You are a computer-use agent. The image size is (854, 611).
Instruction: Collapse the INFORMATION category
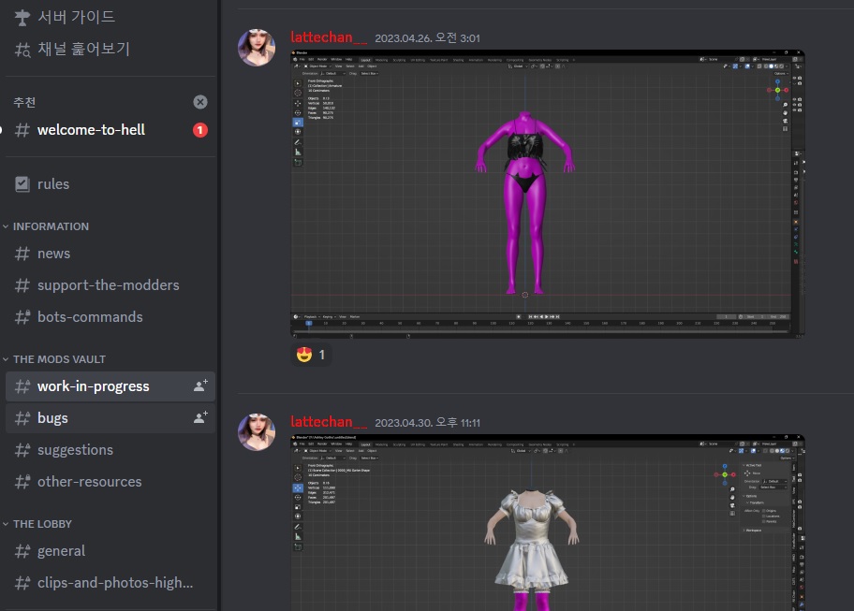[51, 226]
